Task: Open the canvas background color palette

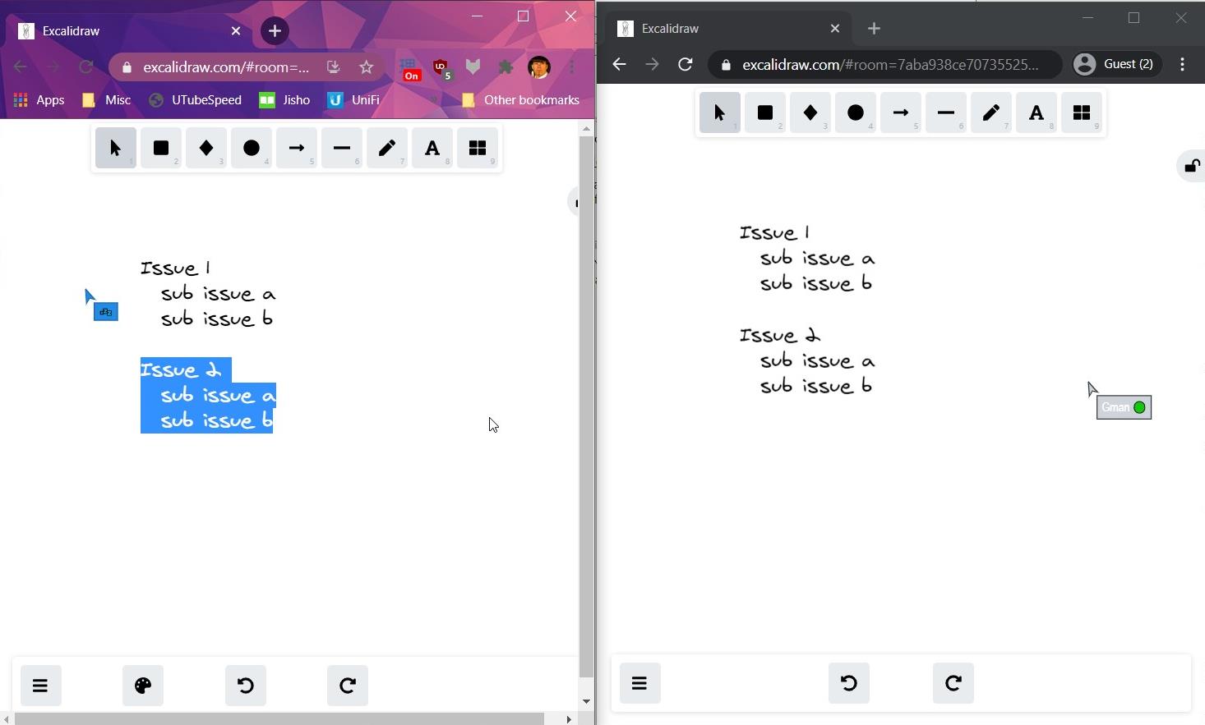Action: tap(142, 686)
